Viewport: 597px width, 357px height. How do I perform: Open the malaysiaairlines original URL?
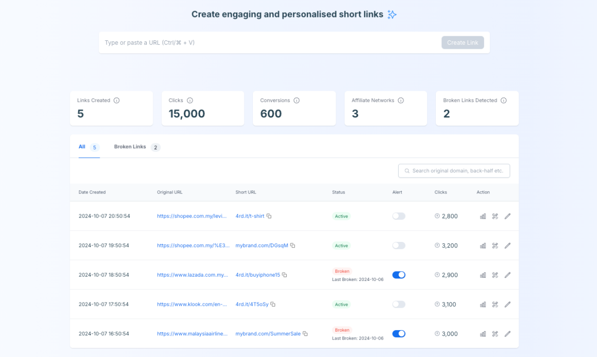192,334
